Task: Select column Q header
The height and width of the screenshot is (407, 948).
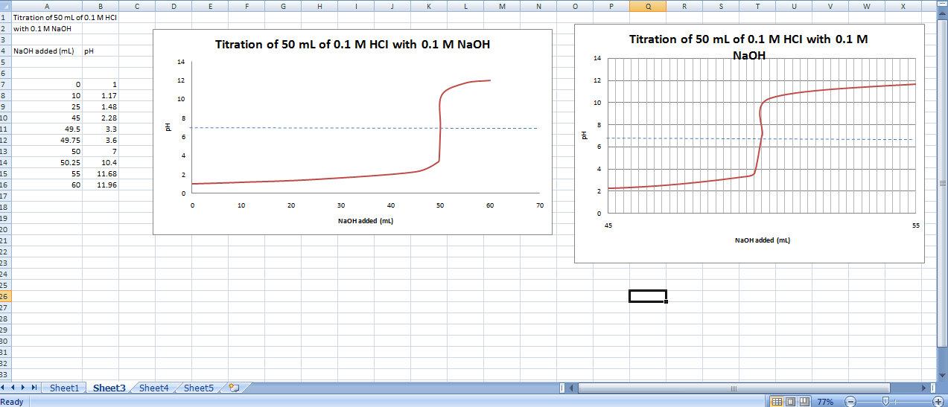Action: click(x=648, y=6)
